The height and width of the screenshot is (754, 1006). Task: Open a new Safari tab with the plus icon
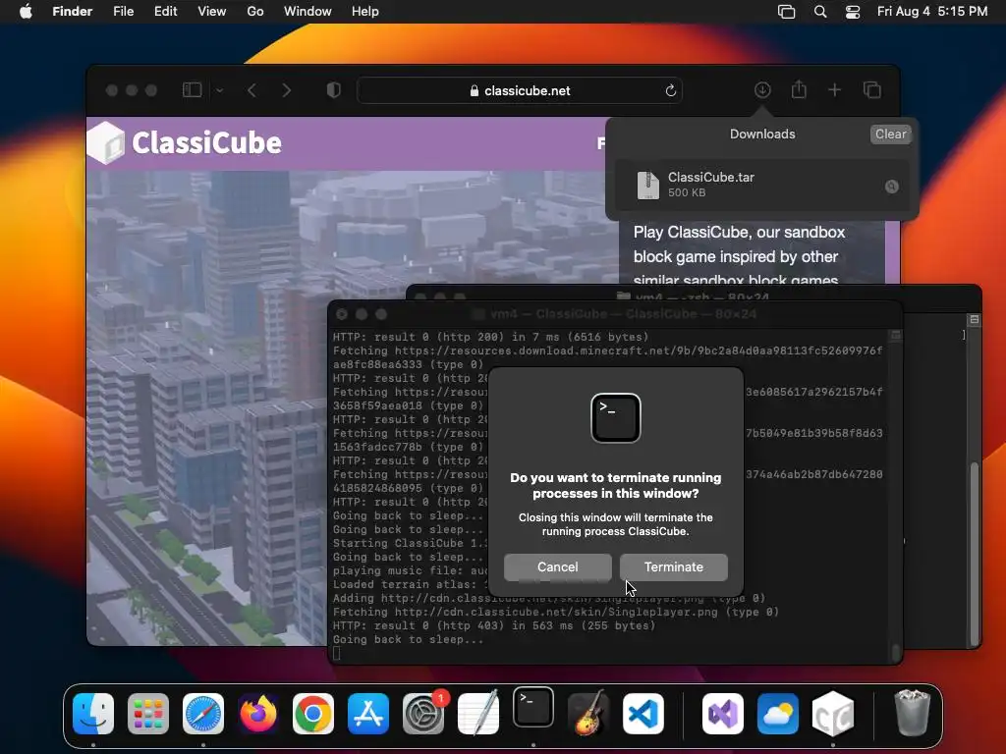(835, 90)
